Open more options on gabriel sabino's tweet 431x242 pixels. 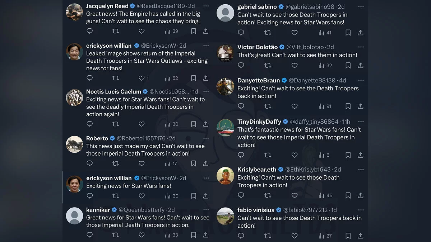(x=361, y=6)
